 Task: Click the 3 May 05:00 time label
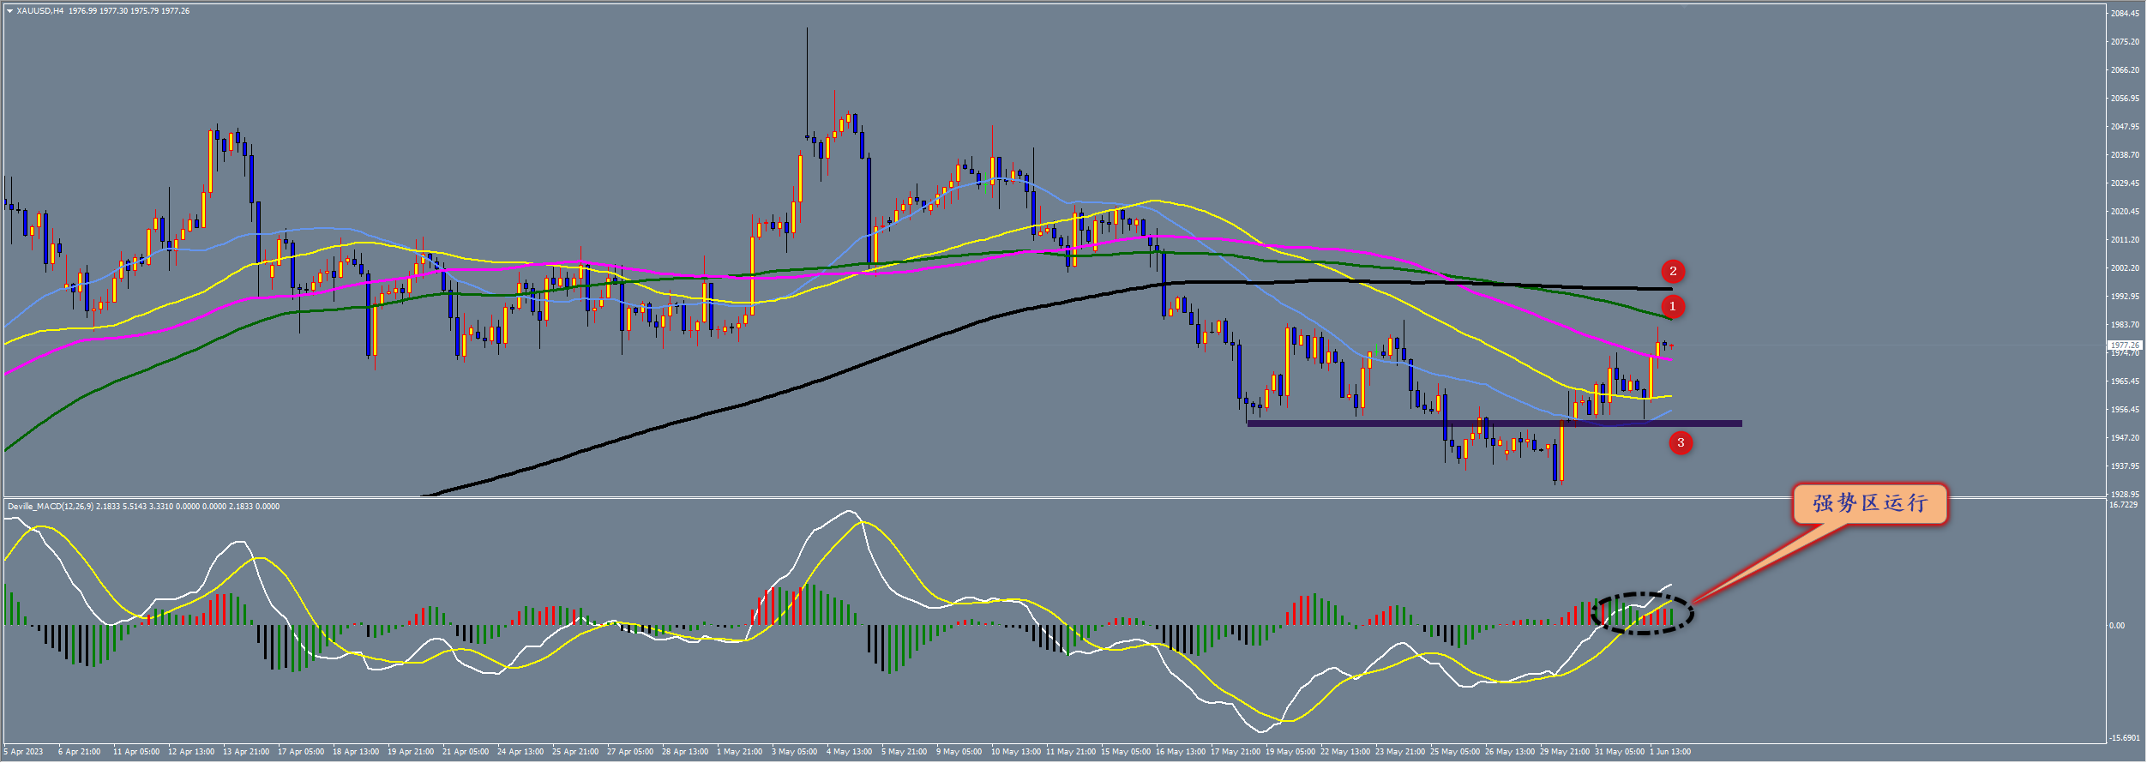(794, 752)
